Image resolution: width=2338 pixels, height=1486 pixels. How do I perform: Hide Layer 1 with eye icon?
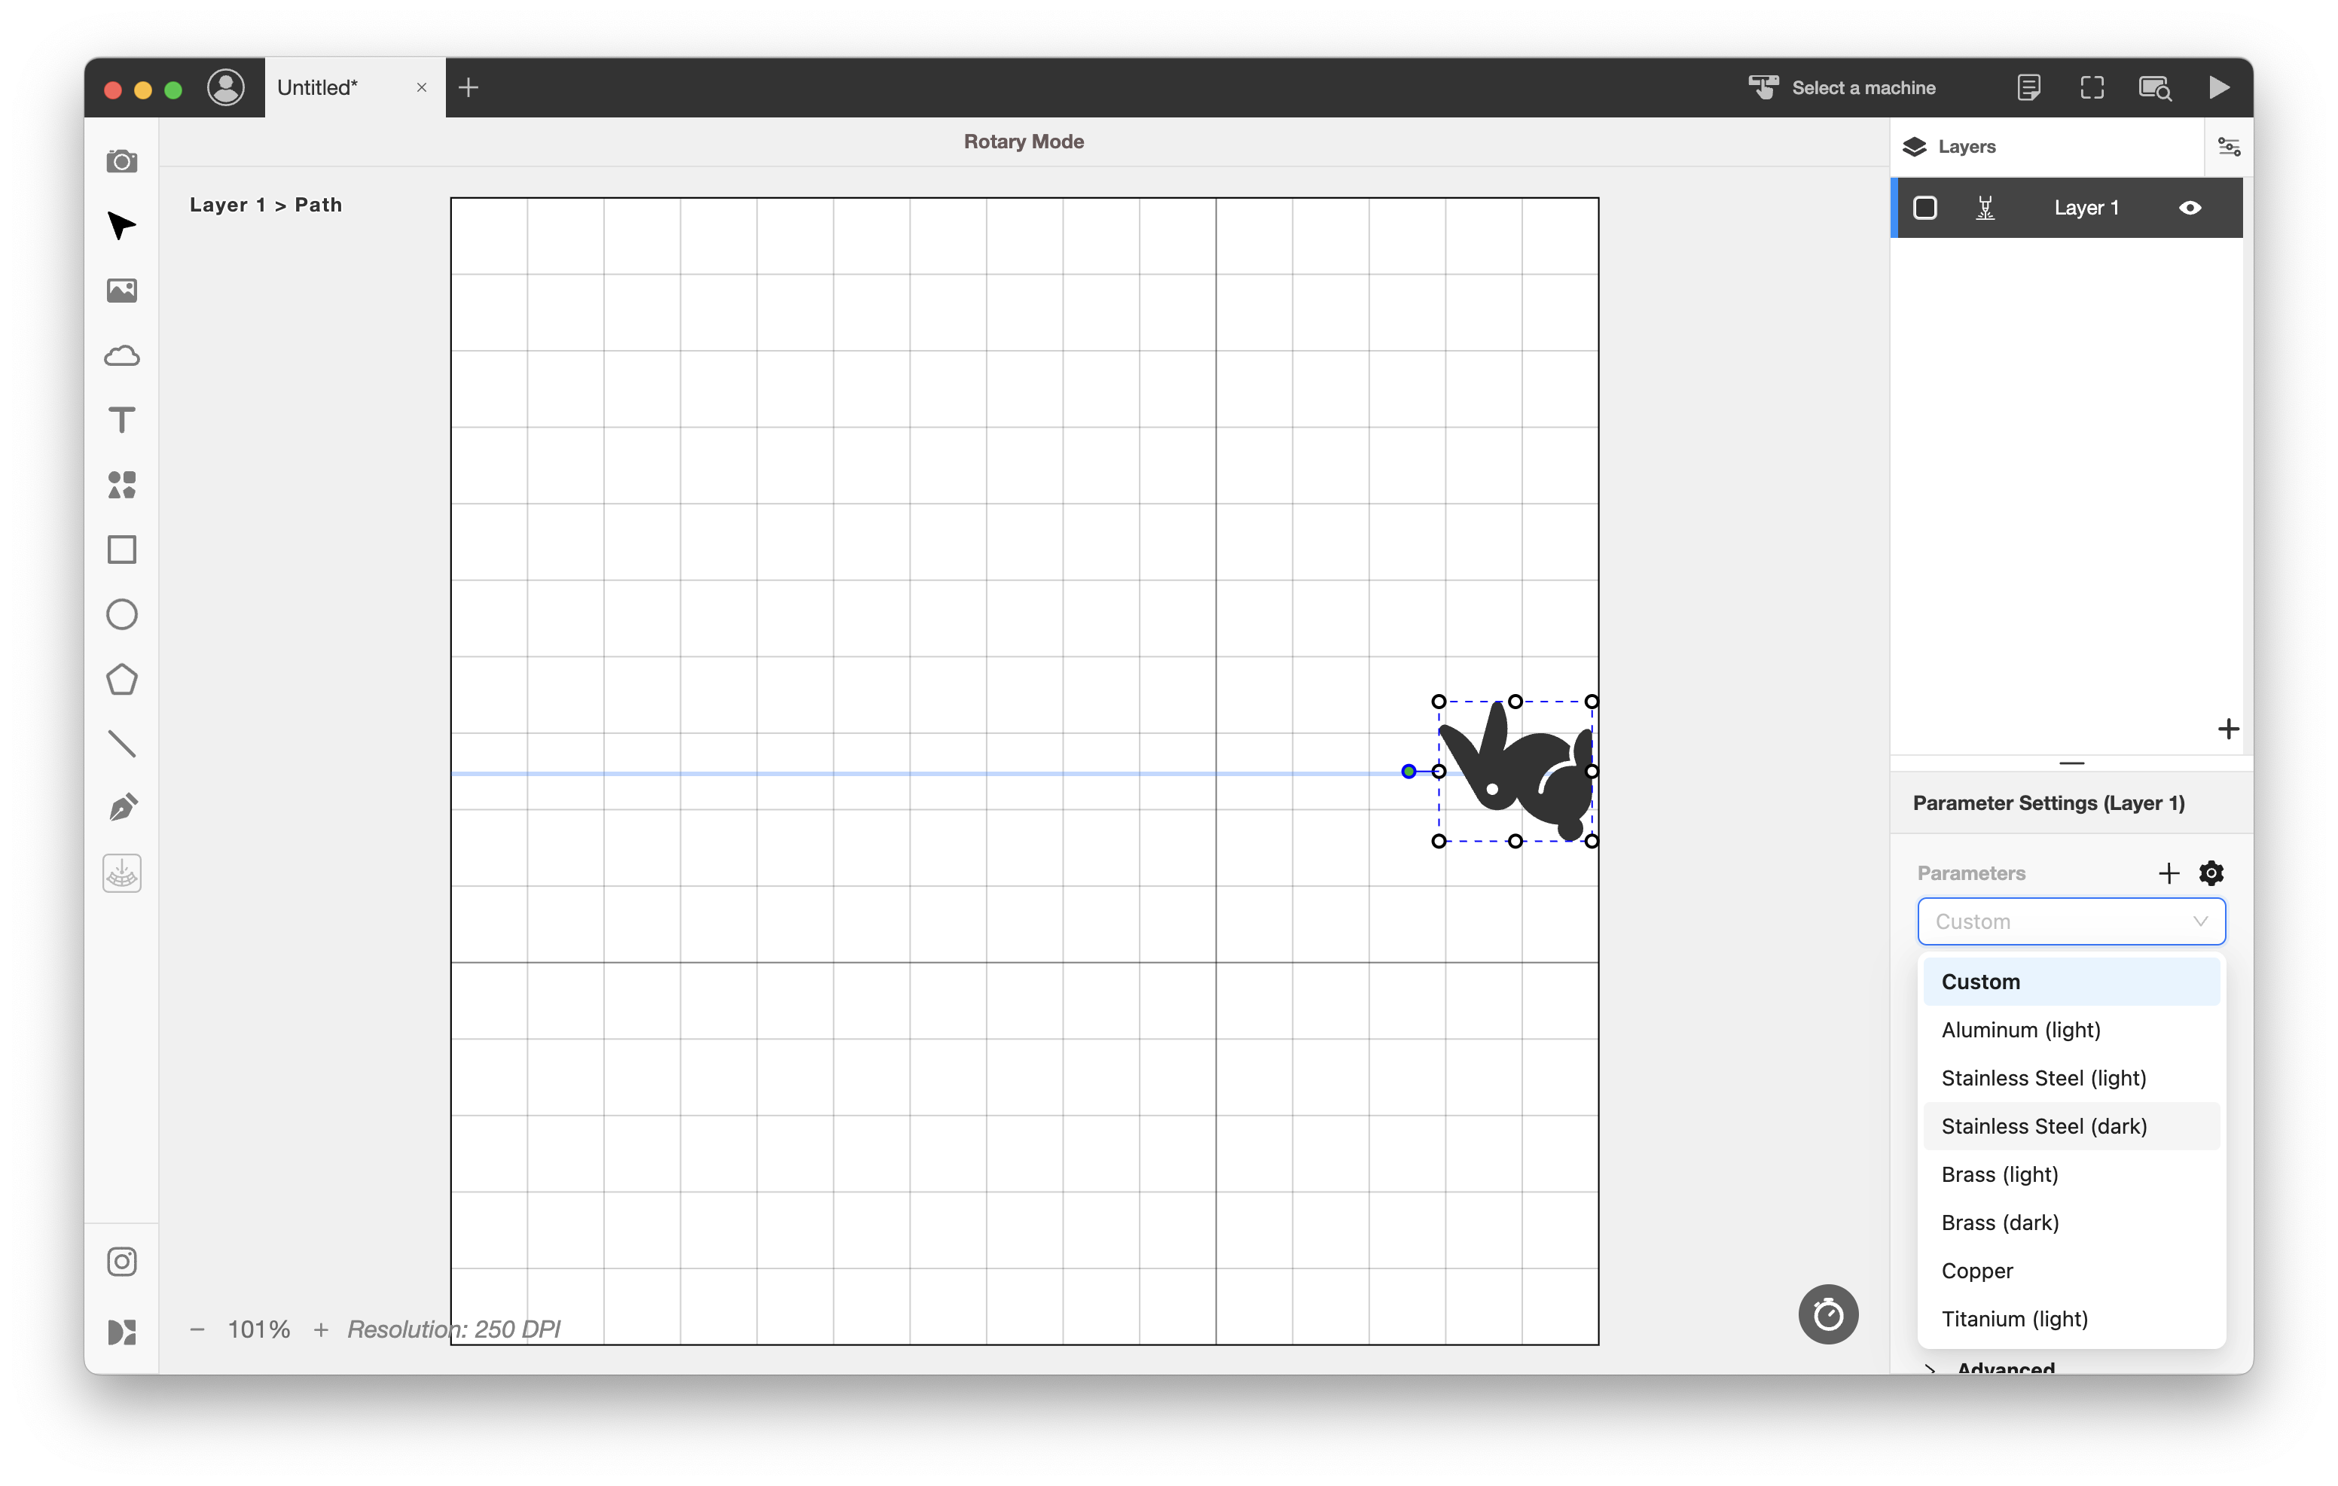(x=2190, y=208)
